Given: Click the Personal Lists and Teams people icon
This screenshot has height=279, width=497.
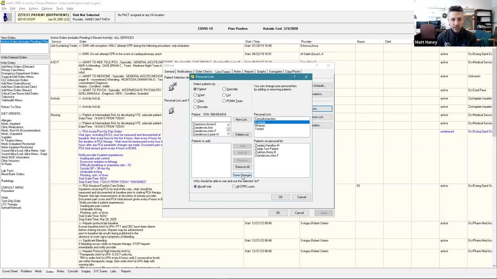Looking at the screenshot, I should pos(171,111).
